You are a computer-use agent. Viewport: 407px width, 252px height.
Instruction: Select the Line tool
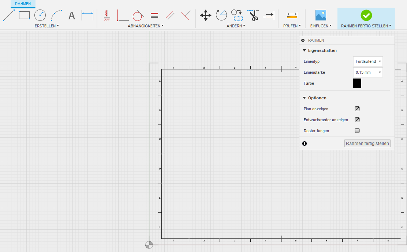click(x=8, y=15)
